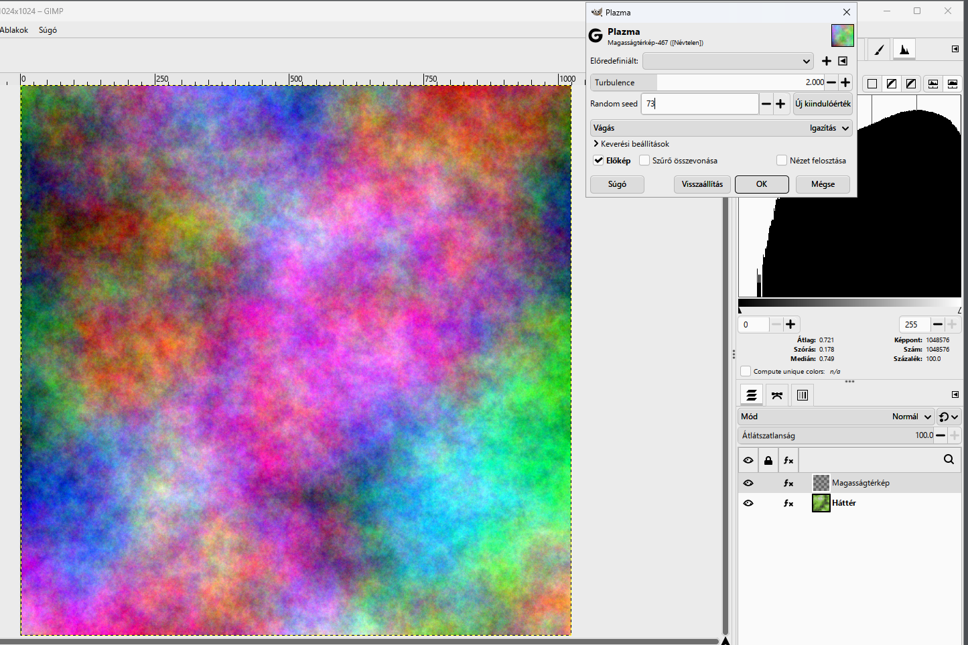Click the Súgó button in the Plazma dialog
Viewport: 968px width, 645px height.
click(x=617, y=184)
